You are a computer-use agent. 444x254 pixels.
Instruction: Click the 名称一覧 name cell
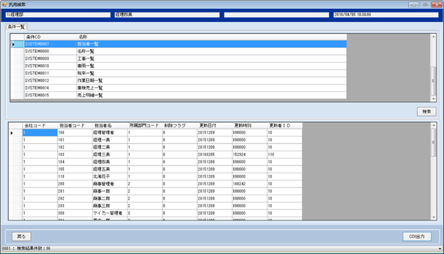pyautogui.click(x=212, y=52)
